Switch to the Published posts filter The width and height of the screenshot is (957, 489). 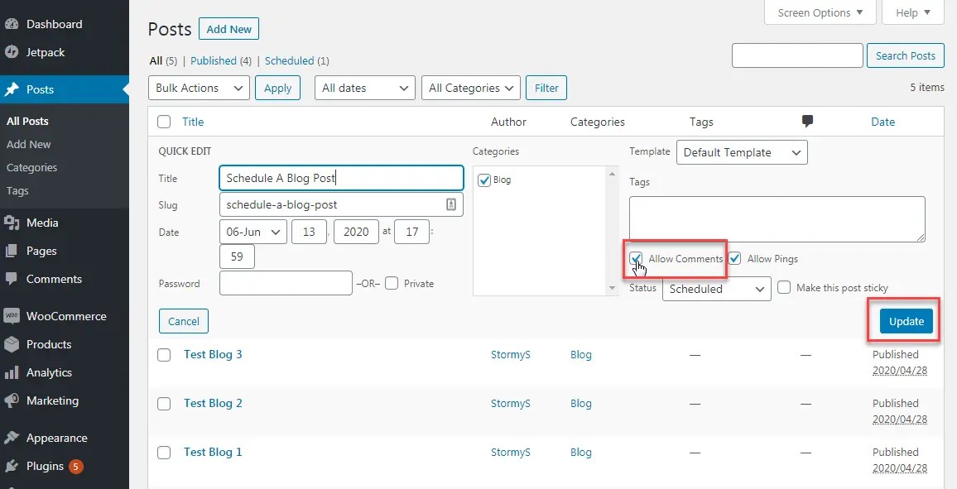[213, 60]
